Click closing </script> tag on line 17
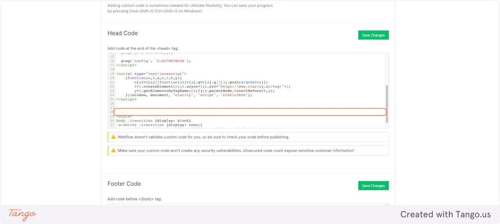 coord(126,65)
